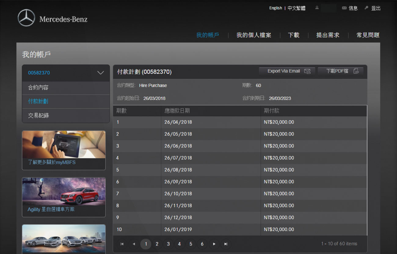This screenshot has height=254, width=397.
Task: Click contract start date 26/03/2018
Action: [x=154, y=98]
